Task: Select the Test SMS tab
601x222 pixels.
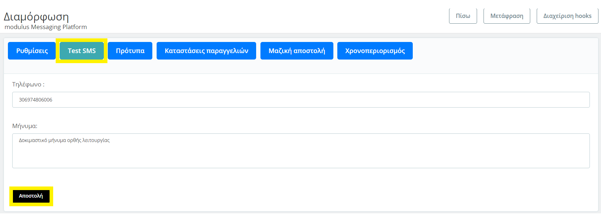Action: click(82, 51)
